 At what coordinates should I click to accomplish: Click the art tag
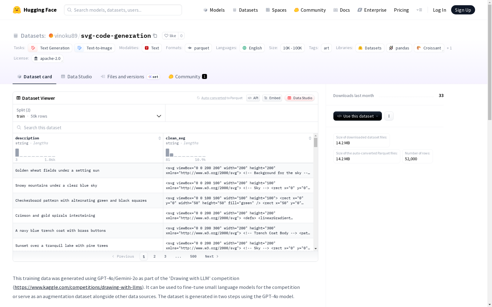click(326, 48)
